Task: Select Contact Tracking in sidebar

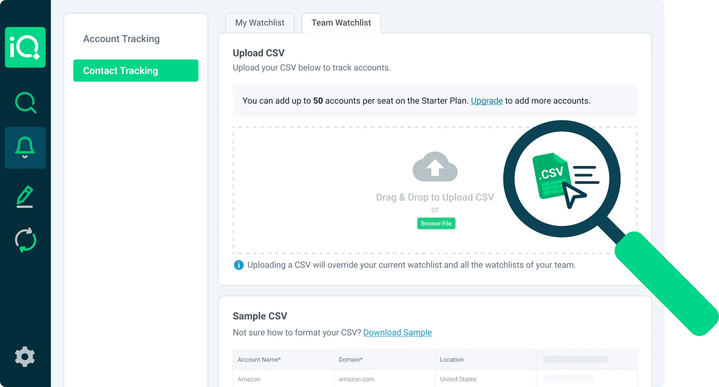Action: 136,70
